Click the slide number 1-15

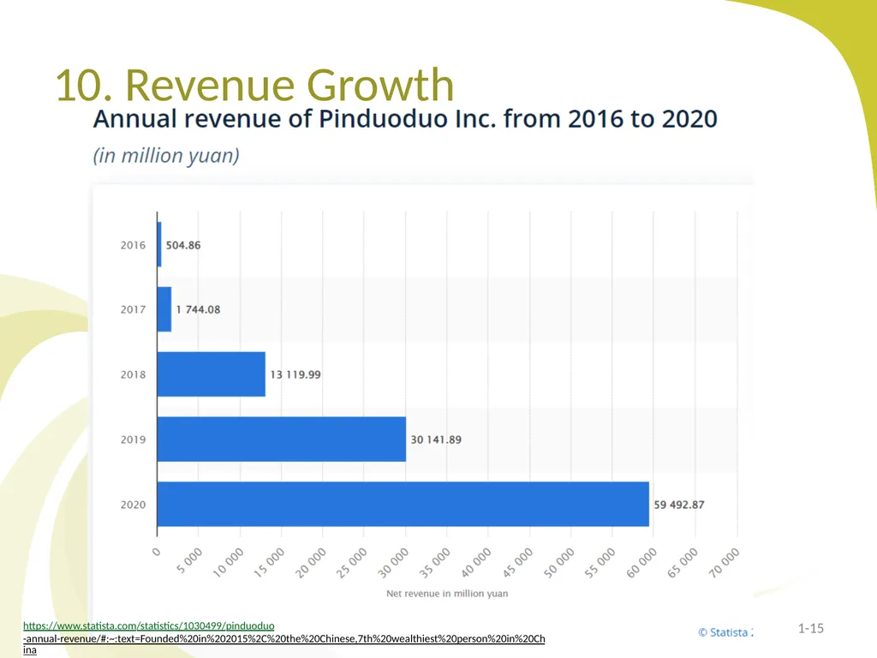click(810, 628)
